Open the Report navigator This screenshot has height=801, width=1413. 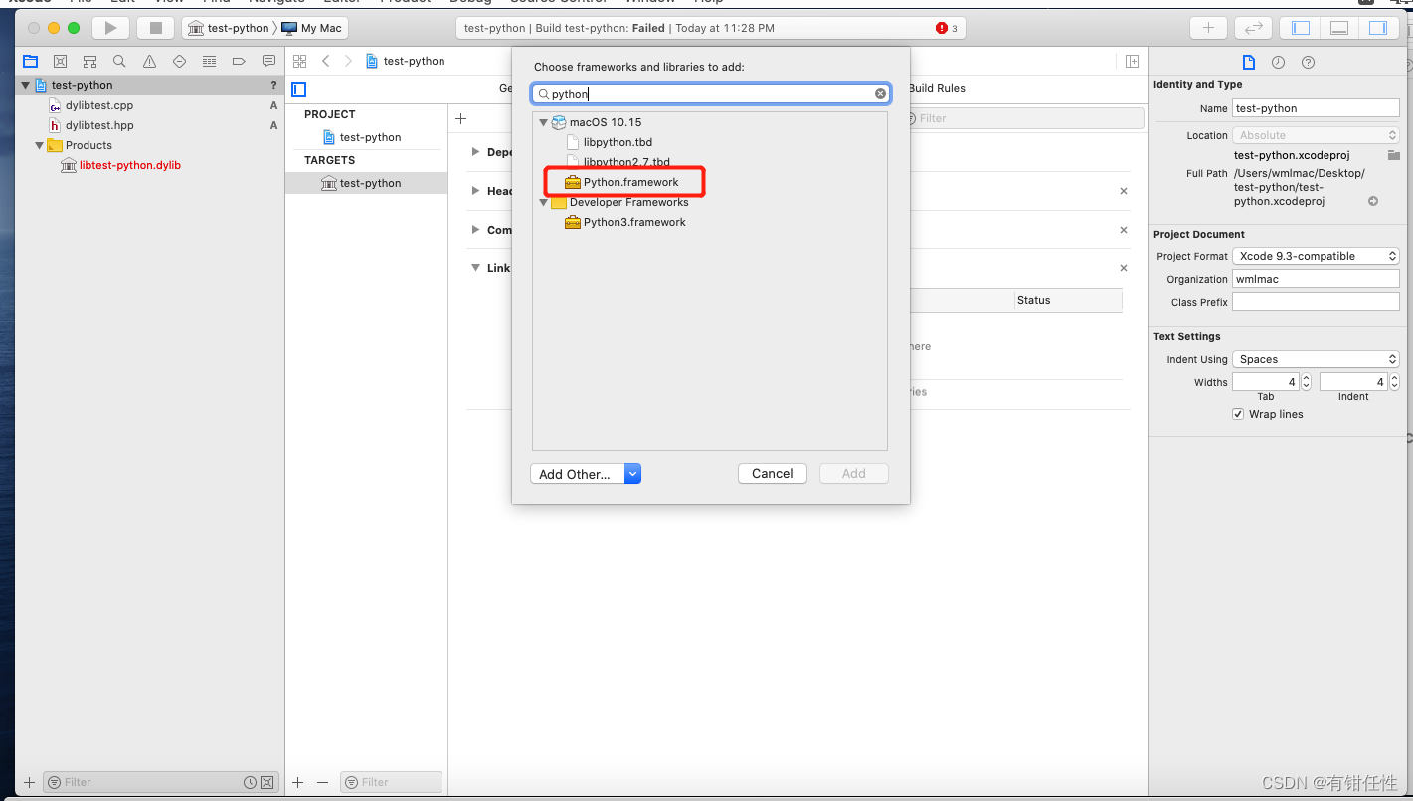[268, 61]
